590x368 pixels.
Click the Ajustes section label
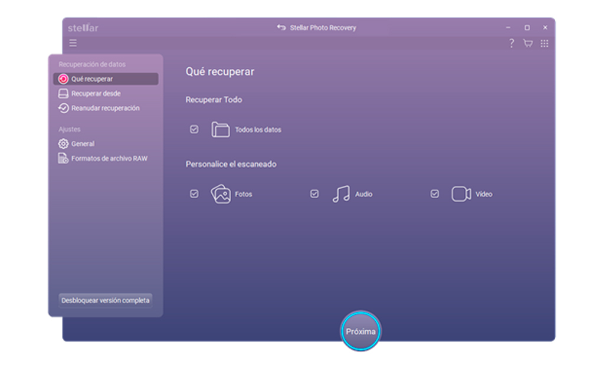(69, 129)
